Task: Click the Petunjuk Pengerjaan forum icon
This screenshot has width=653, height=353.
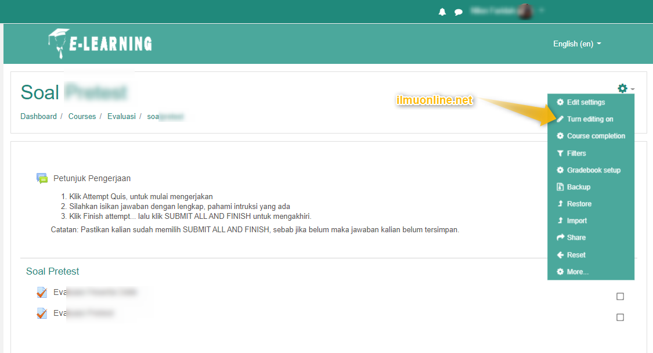Action: click(x=42, y=178)
